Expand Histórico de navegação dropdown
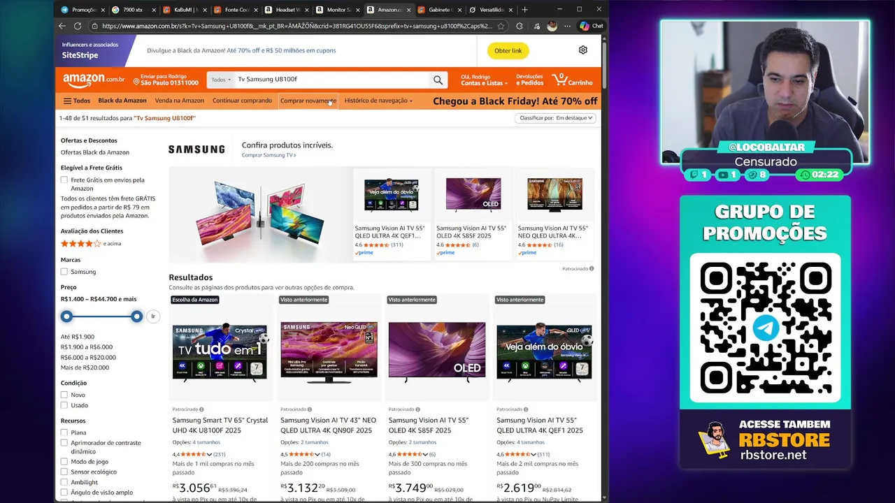 coord(378,101)
